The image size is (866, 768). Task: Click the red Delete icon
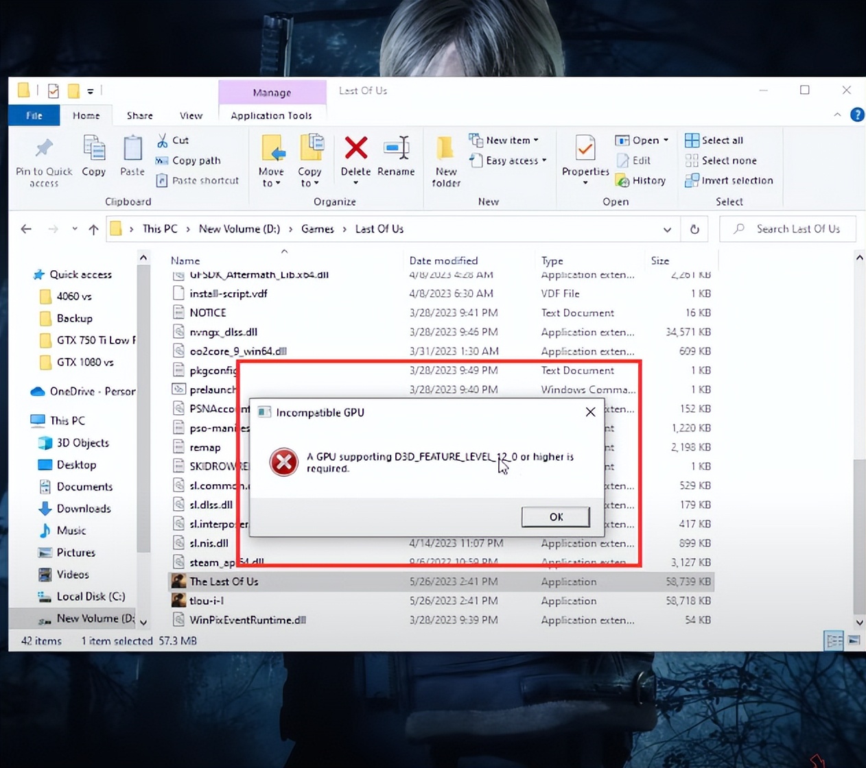pyautogui.click(x=356, y=148)
